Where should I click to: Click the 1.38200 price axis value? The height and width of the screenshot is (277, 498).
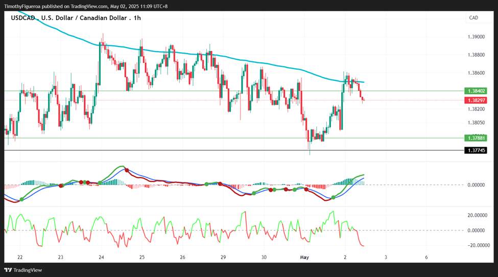476,109
